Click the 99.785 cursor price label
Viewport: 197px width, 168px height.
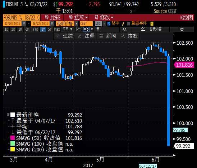(x=180, y=130)
